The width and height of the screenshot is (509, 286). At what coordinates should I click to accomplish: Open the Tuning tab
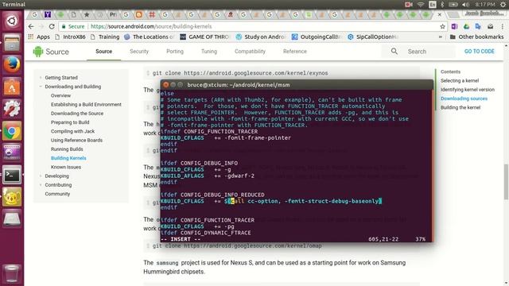[209, 51]
